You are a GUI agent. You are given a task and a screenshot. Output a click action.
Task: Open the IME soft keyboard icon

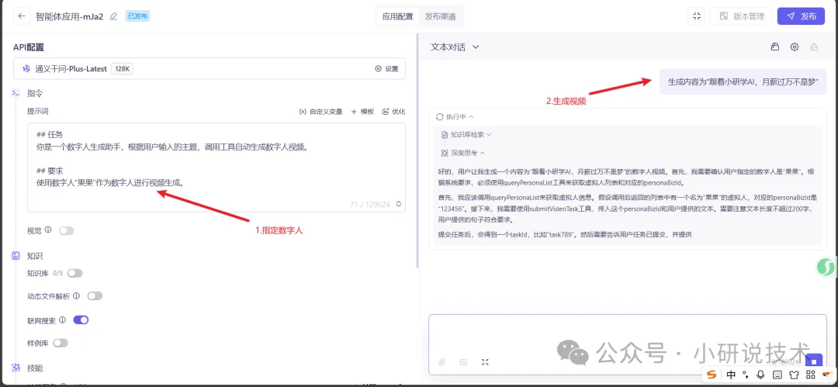(777, 375)
